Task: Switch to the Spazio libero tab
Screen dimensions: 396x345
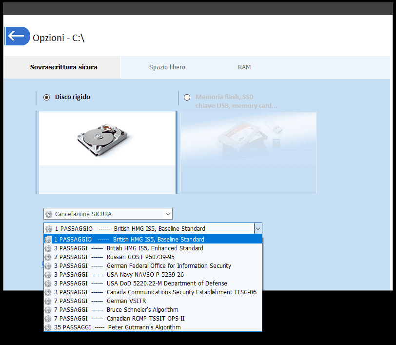Action: click(167, 67)
